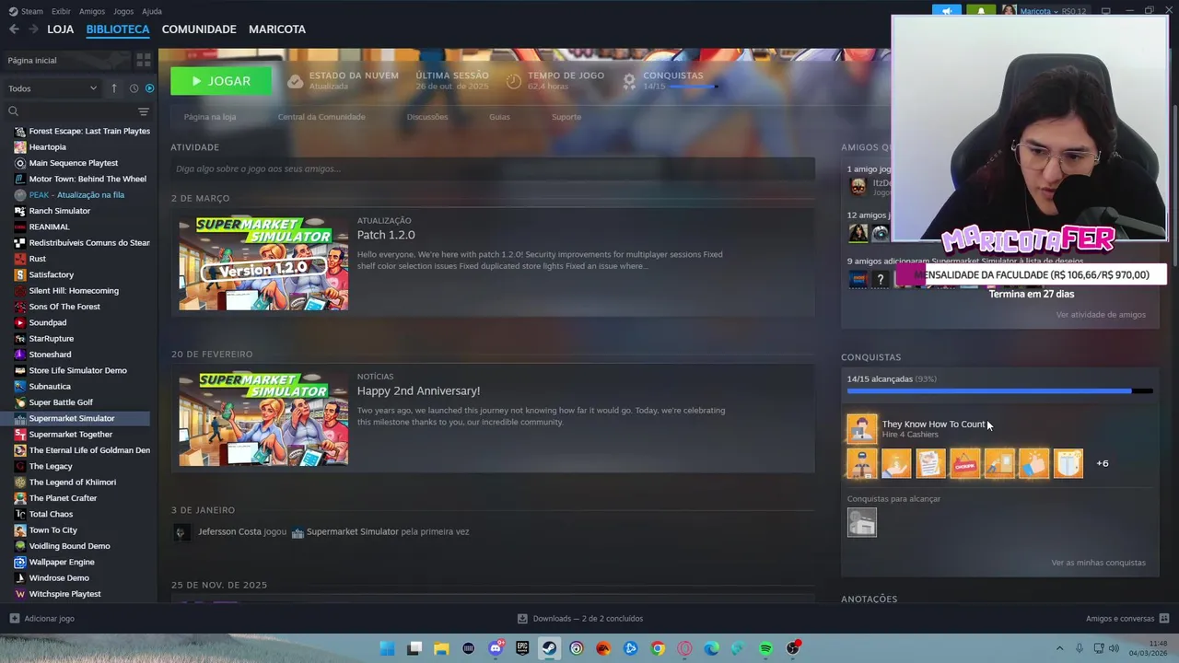1179x663 pixels.
Task: Open the Guias tab
Action: (x=499, y=117)
